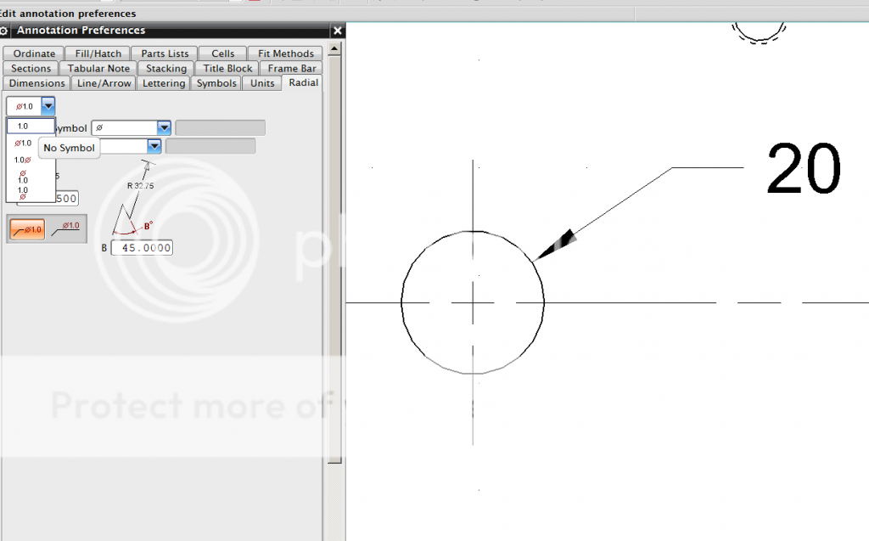Select the Stacking tab
This screenshot has height=541, width=869.
[x=166, y=68]
